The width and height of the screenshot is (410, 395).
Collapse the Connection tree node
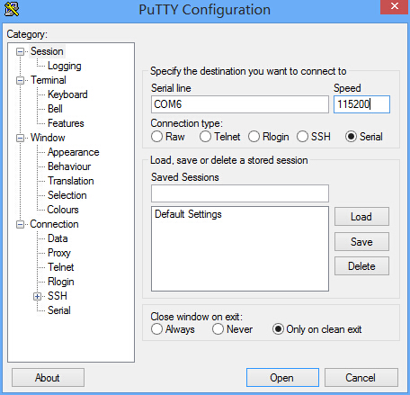click(20, 224)
